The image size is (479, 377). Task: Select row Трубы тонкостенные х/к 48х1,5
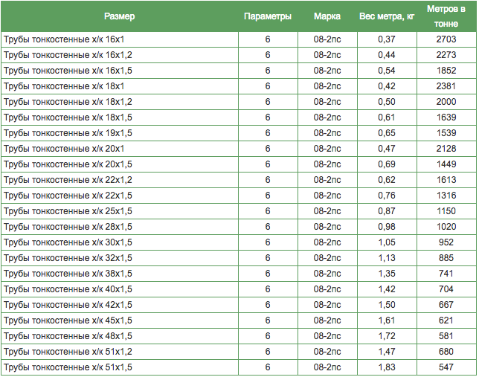tap(239, 336)
